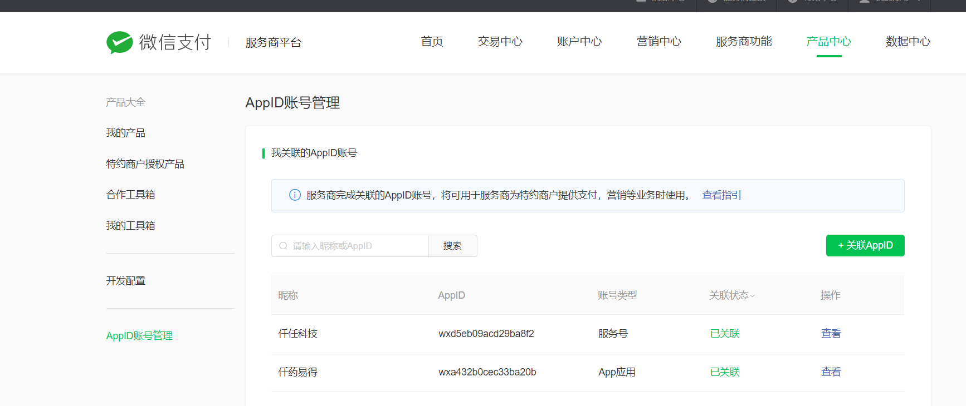This screenshot has width=966, height=406.
Task: Click the 服务商平台 header label
Action: click(x=273, y=43)
